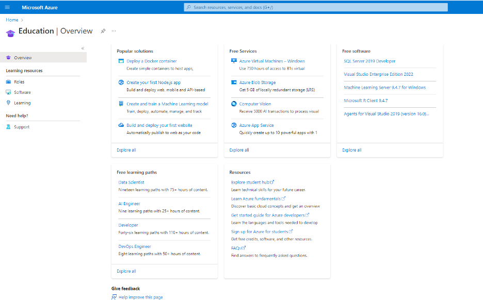Viewport: 483px width, 300px height.
Task: Explore all Popular solutions
Action: point(126,150)
